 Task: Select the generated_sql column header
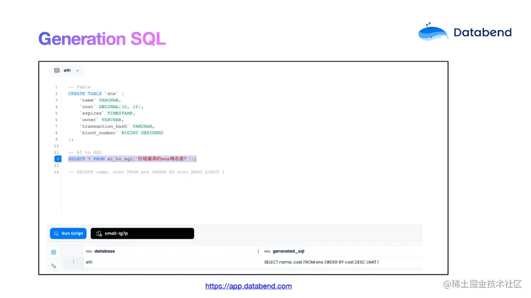click(x=289, y=251)
